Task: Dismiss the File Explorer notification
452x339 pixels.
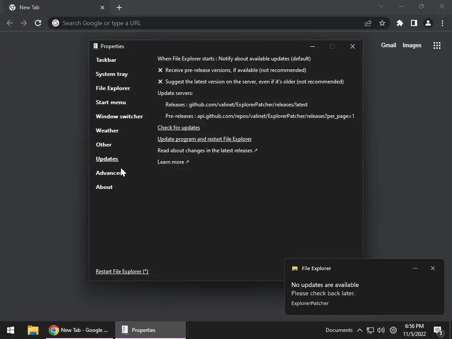Action: click(433, 268)
